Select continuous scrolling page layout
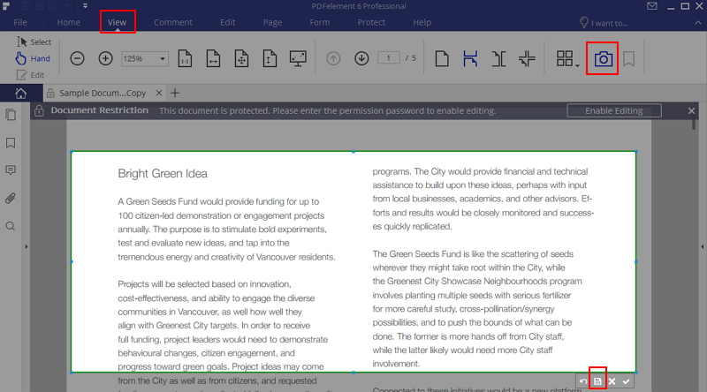 tap(470, 58)
